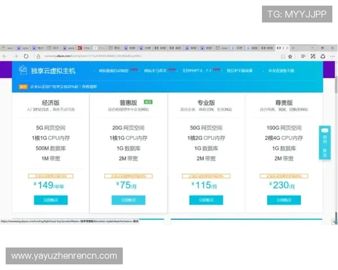
Task: Click the browser Back arrow
Action: point(5,56)
